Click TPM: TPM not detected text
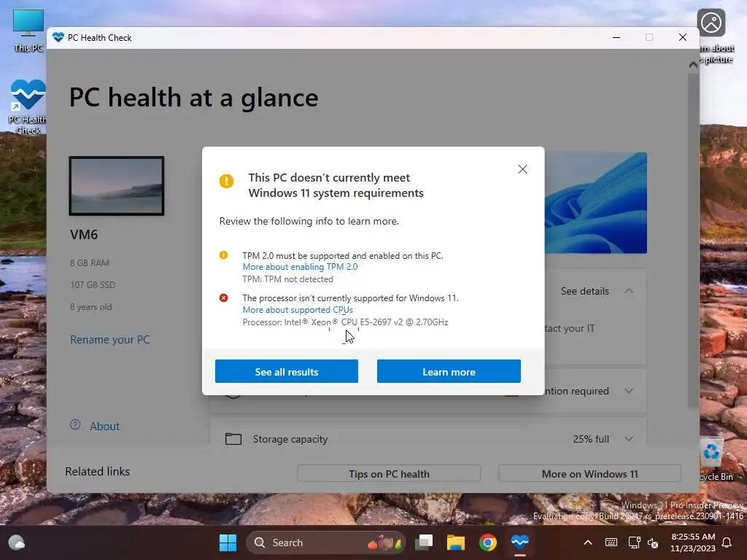747x560 pixels. (287, 279)
